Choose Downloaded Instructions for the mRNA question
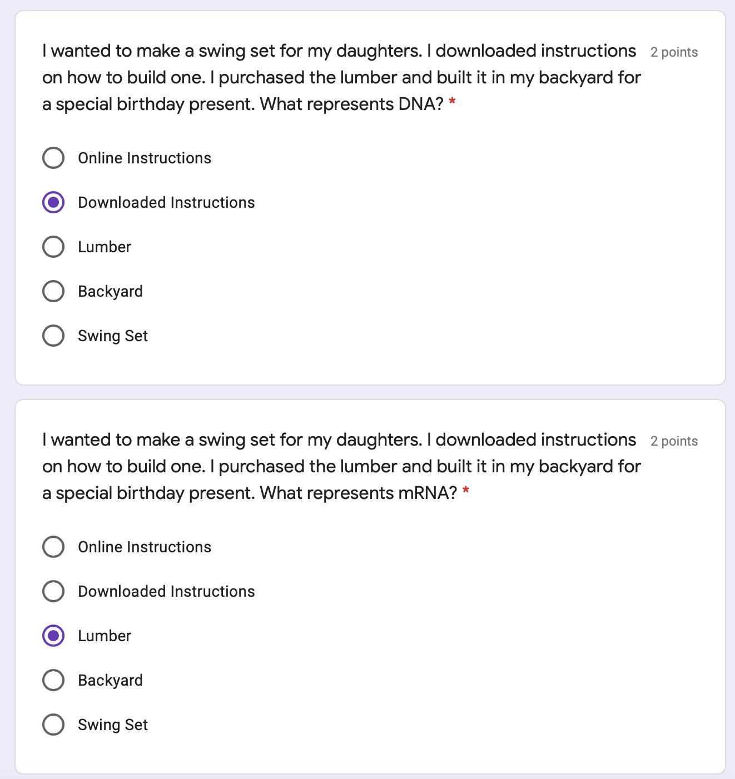735x779 pixels. [x=53, y=591]
